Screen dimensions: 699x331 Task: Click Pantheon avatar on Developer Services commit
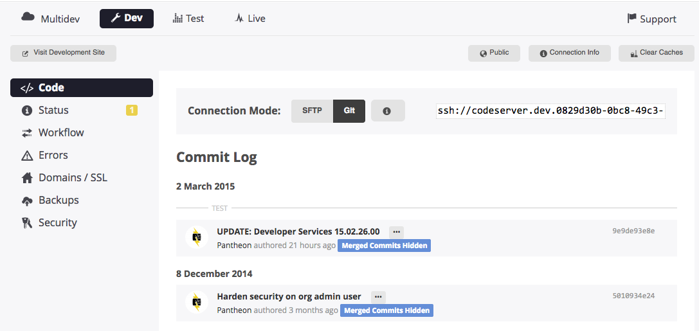click(x=197, y=237)
